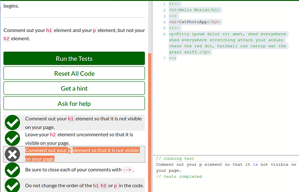This screenshot has width=299, height=192.
Task: Click '// running test' in console output
Action: (x=175, y=158)
